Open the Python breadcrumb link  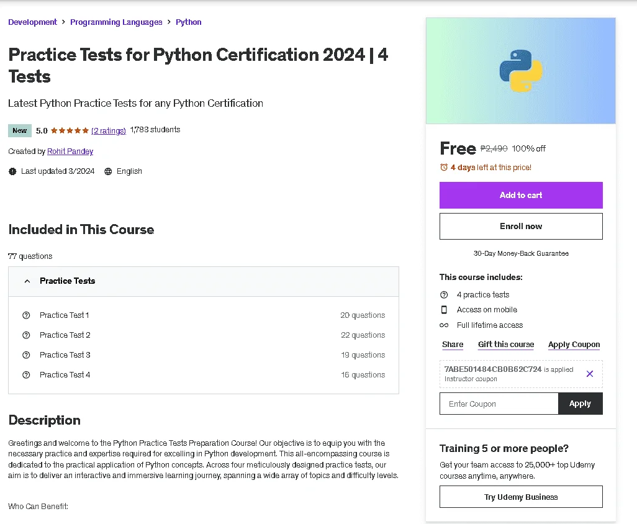click(x=189, y=22)
